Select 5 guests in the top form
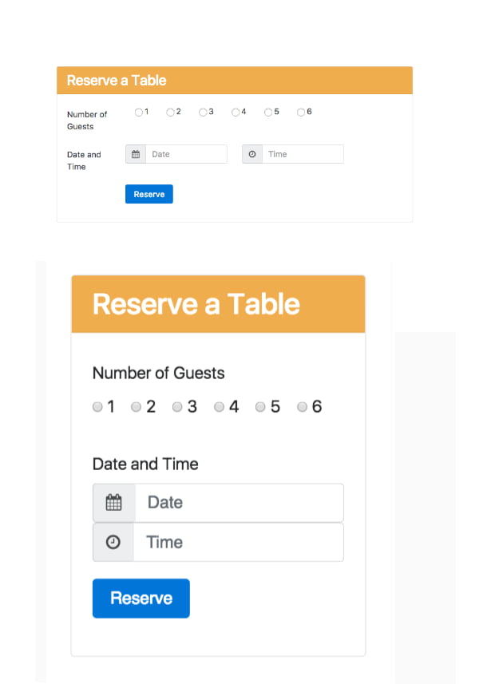Image resolution: width=495 pixels, height=684 pixels. point(267,112)
